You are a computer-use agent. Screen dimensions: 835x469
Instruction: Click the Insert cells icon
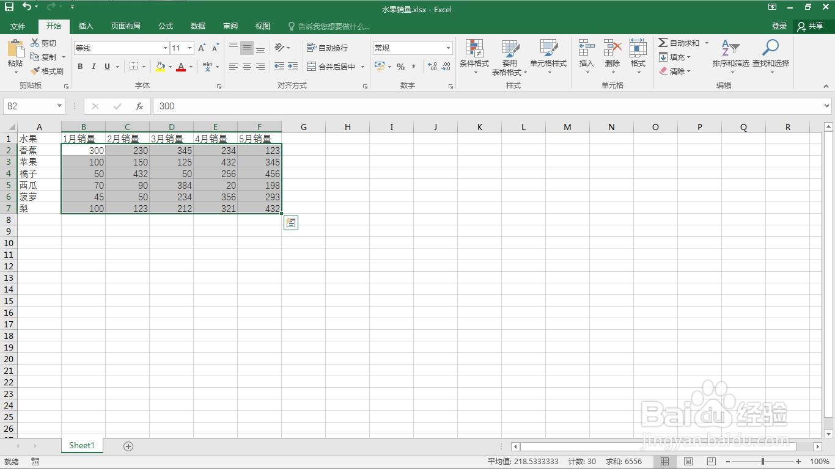586,48
